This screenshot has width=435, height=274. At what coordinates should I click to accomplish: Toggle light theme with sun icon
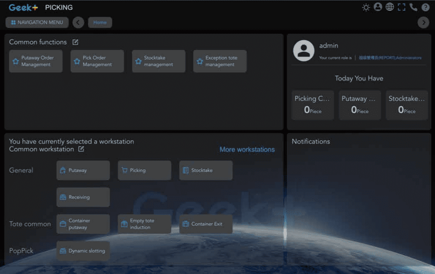coord(366,7)
